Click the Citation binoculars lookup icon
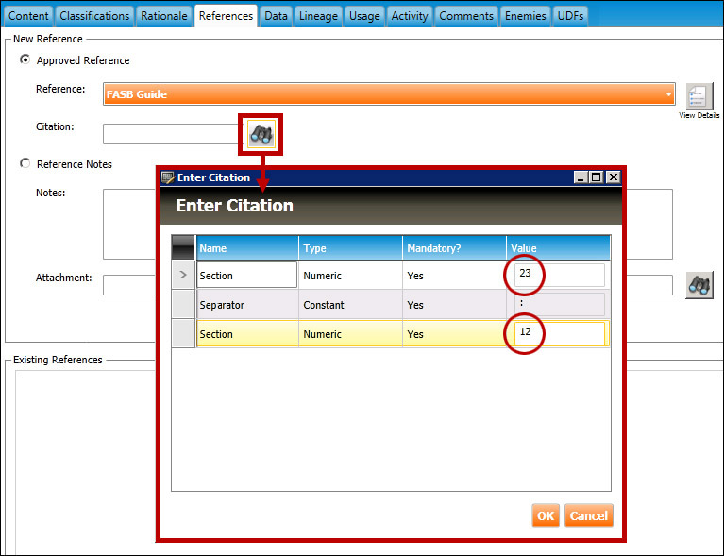 (261, 135)
